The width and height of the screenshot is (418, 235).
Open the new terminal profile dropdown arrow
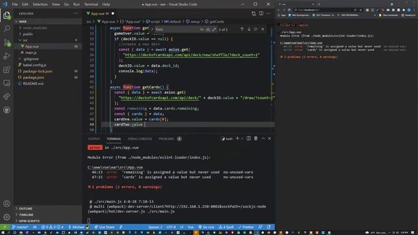point(242,138)
